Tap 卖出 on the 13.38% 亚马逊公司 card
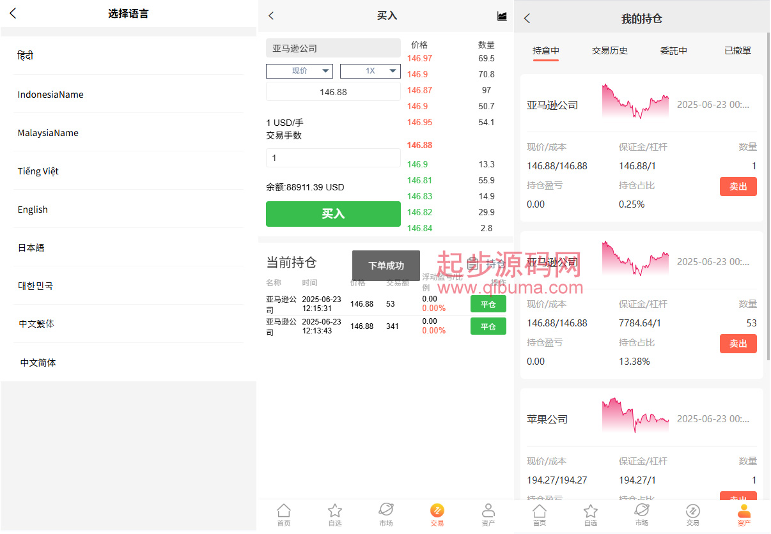771x534 pixels. pos(738,344)
